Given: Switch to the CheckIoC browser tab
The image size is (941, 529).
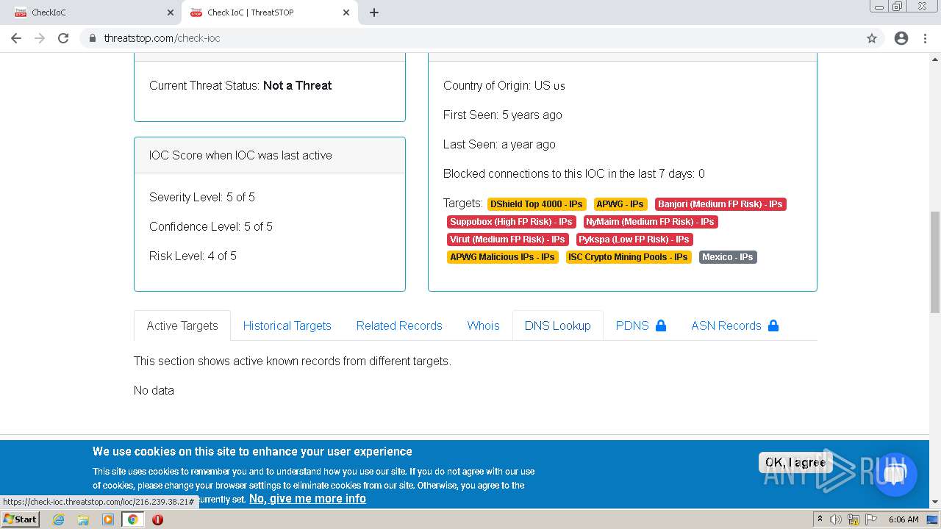Looking at the screenshot, I should click(92, 12).
